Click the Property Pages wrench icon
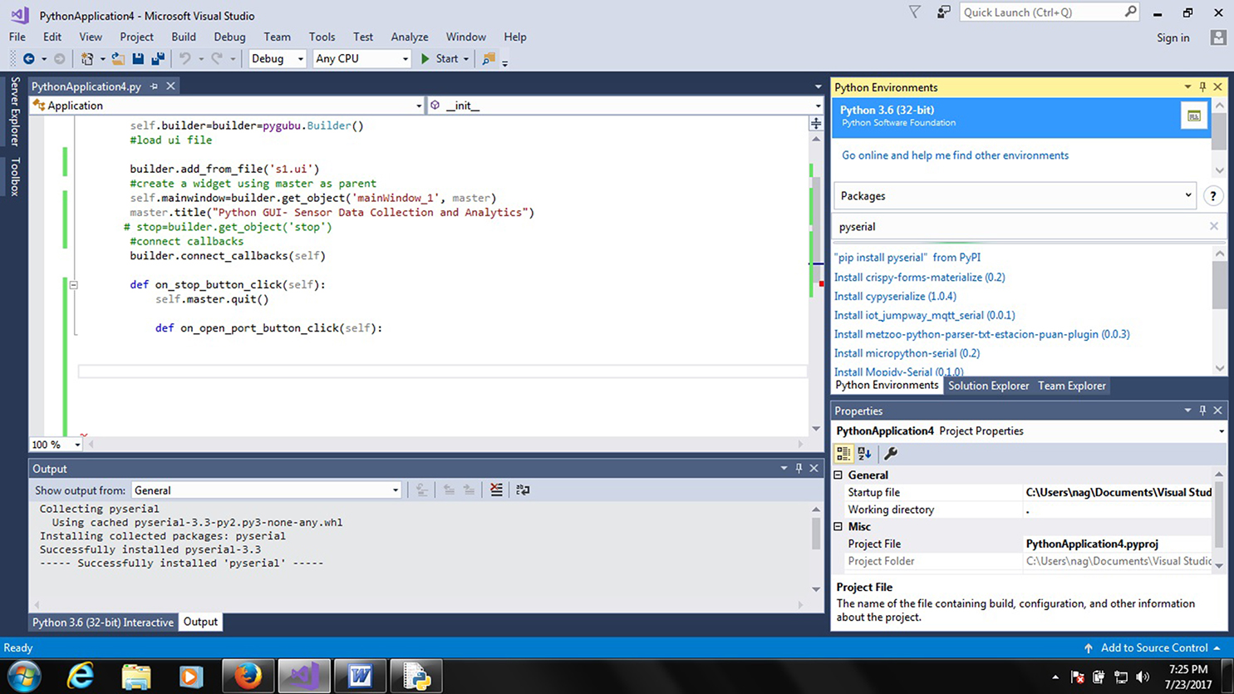Screen dimensions: 1234x694 (891, 454)
